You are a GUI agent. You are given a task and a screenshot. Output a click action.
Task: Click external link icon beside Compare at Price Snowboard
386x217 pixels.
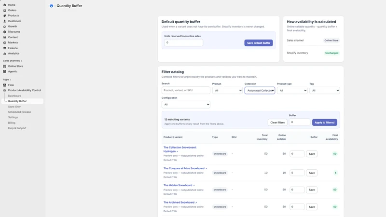coord(206,168)
